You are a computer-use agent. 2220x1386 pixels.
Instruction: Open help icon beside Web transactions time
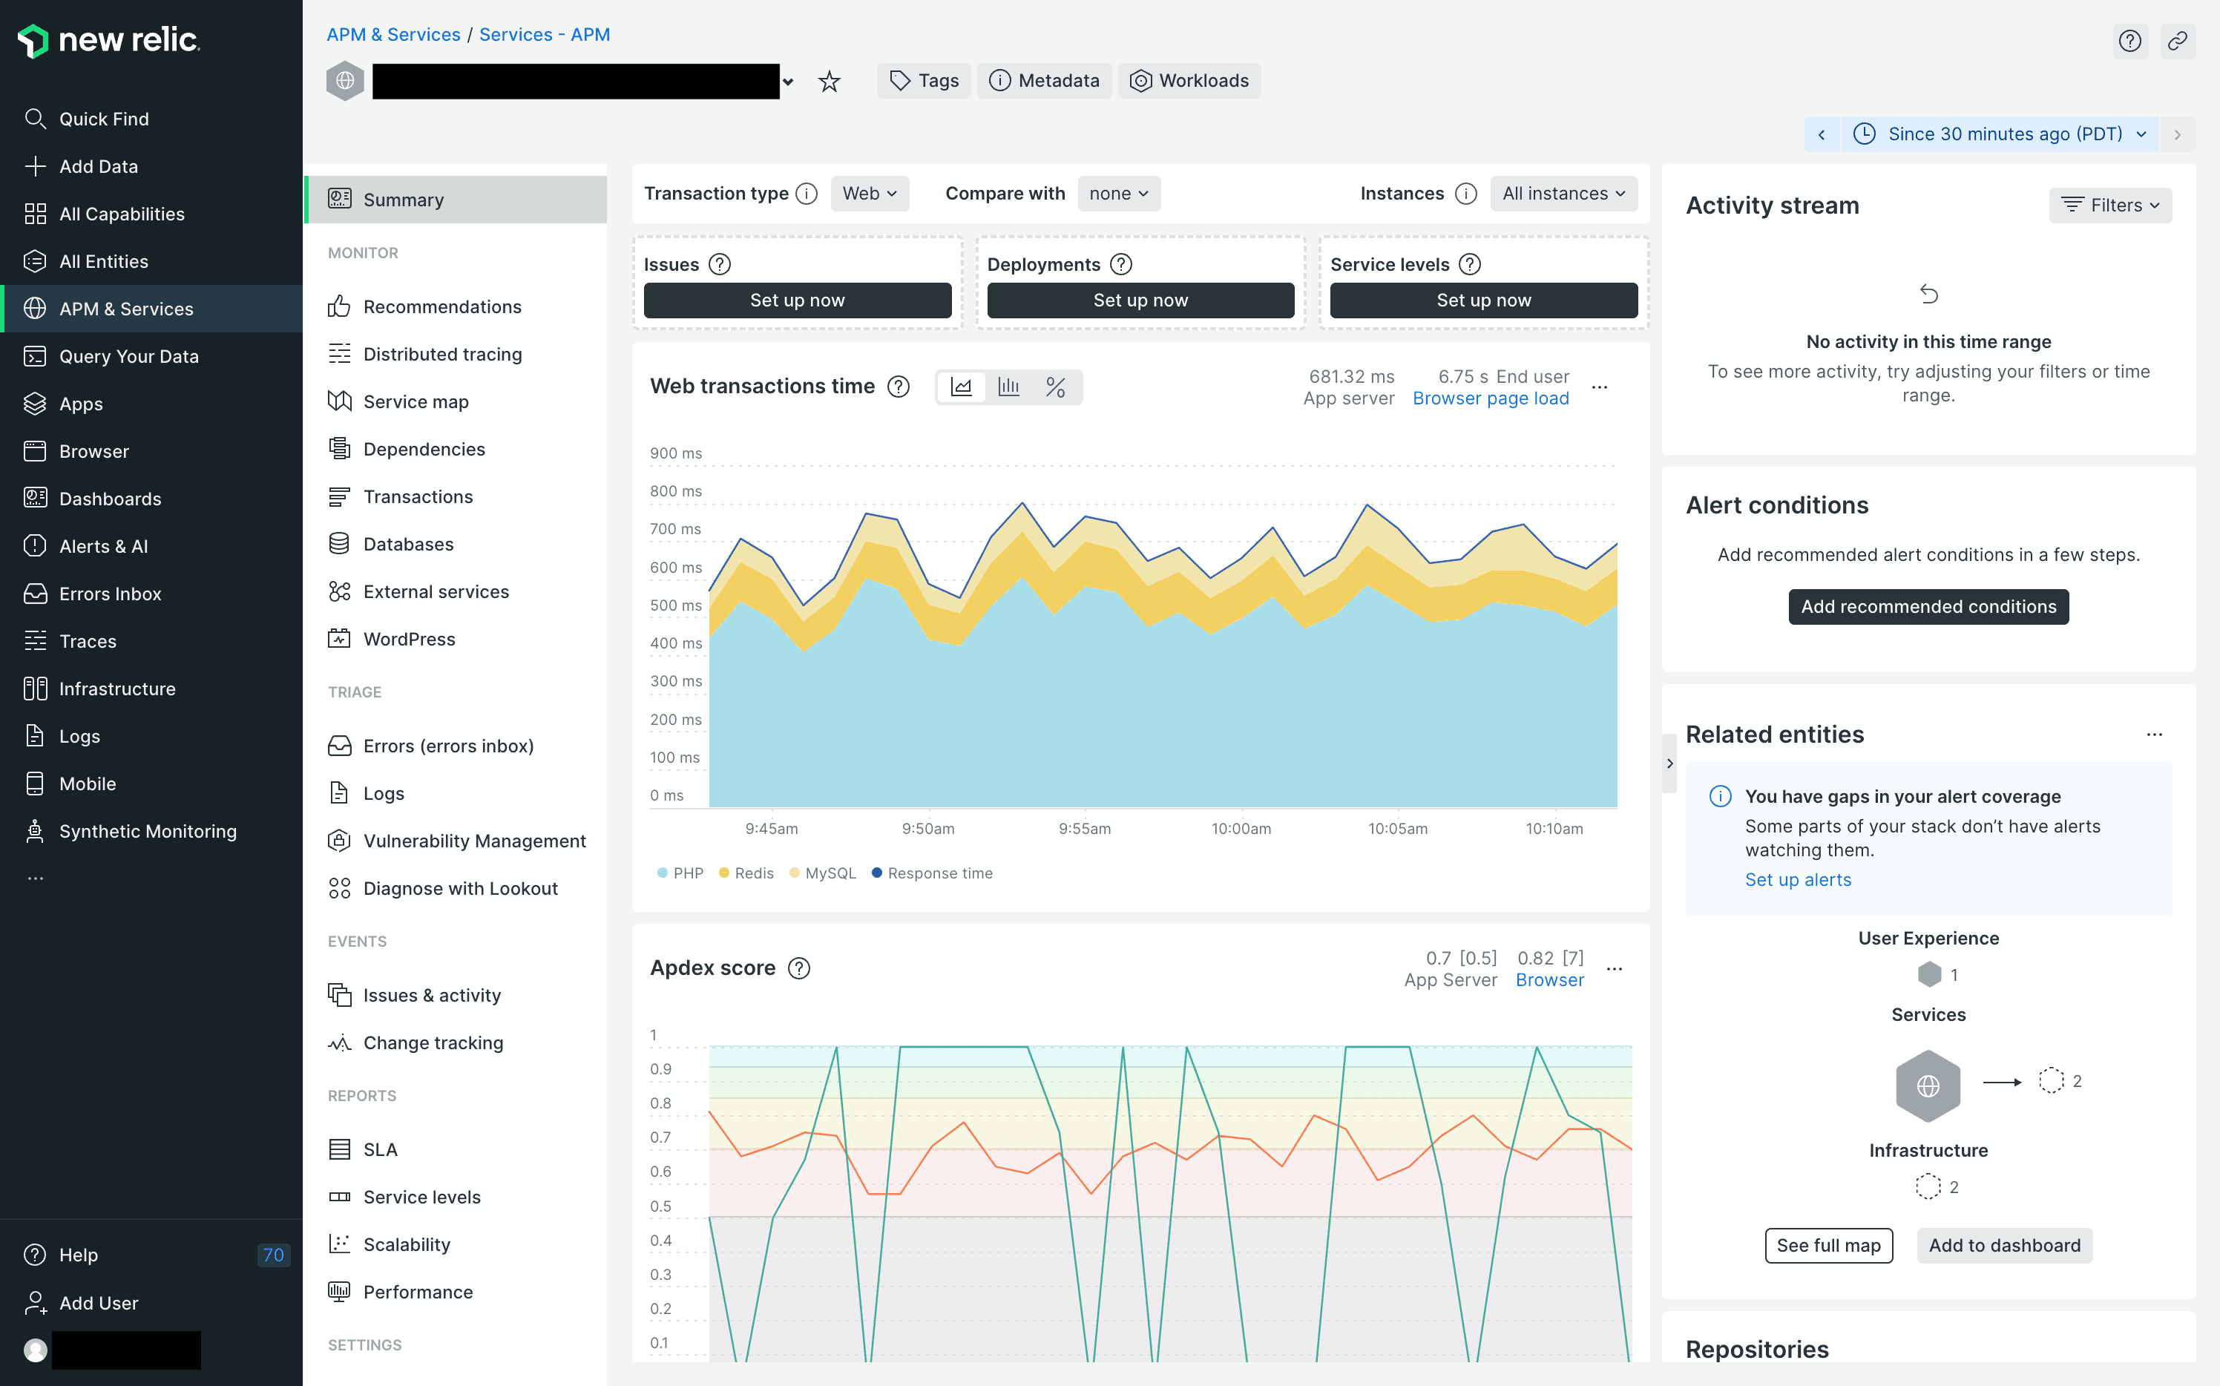click(899, 387)
